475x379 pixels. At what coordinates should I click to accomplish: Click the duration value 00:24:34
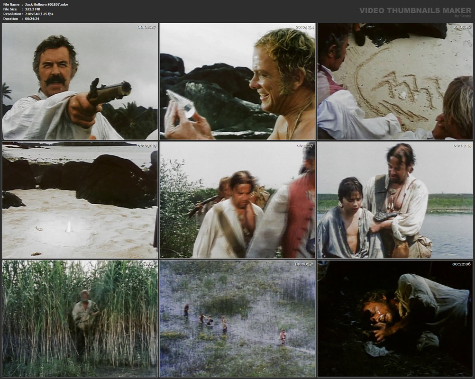(x=32, y=19)
